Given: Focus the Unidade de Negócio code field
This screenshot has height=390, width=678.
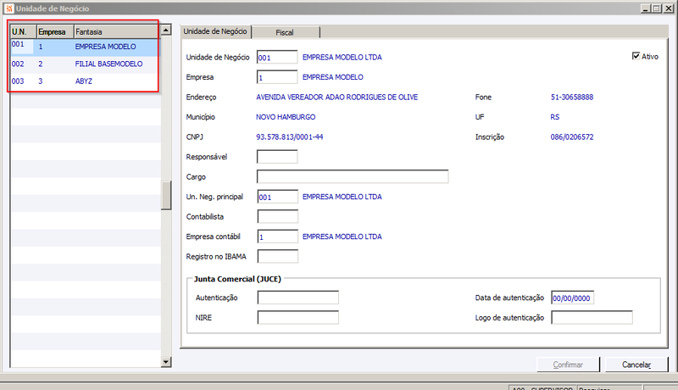Looking at the screenshot, I should [x=277, y=57].
